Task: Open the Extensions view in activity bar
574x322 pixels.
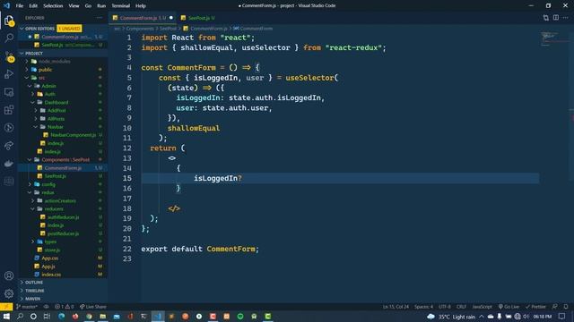Action: [x=9, y=110]
